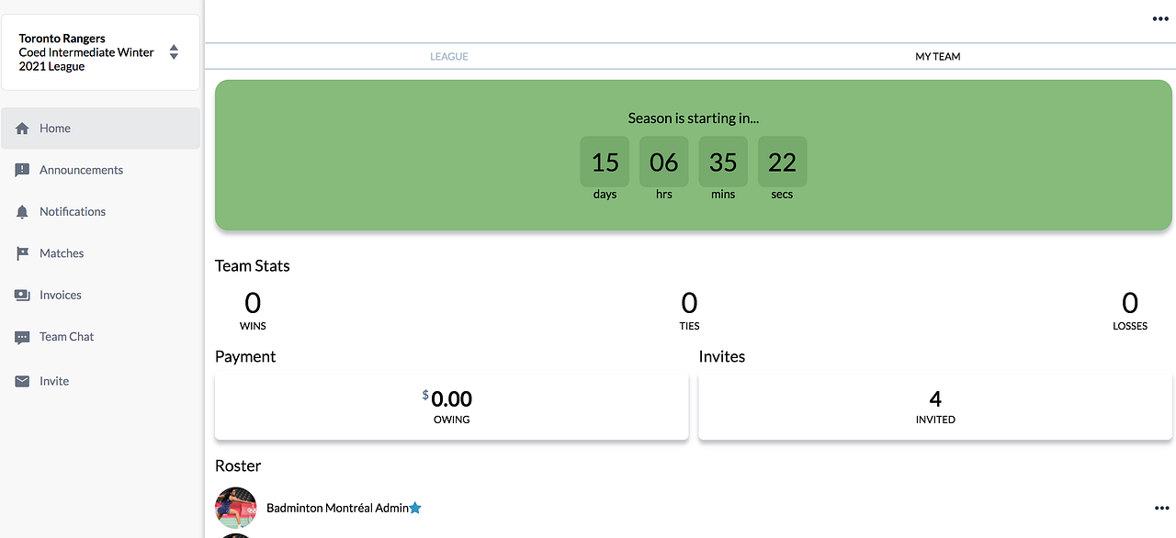Screen dimensions: 1176x538
Task: Click the Badminton Montréal Admin name
Action: click(x=337, y=508)
